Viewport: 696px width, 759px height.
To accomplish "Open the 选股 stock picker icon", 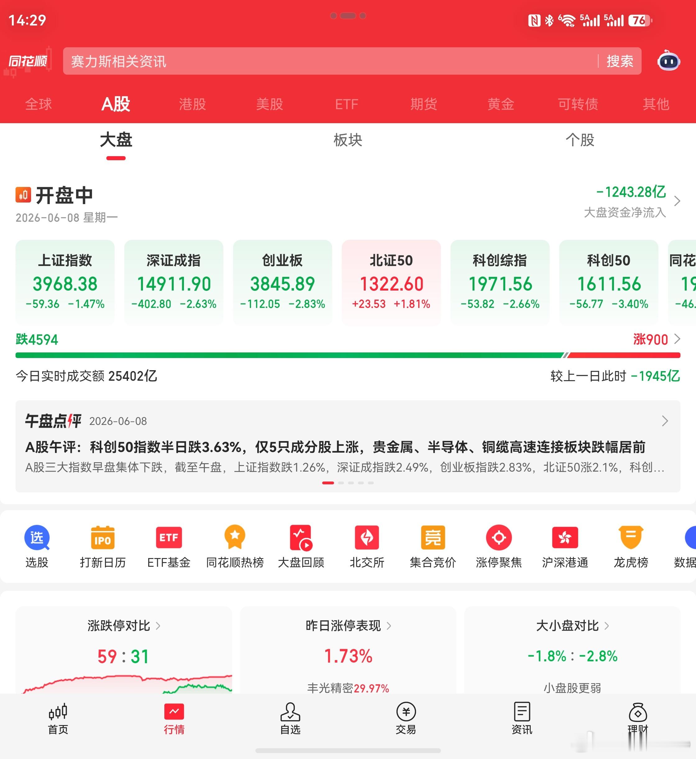I will point(37,538).
